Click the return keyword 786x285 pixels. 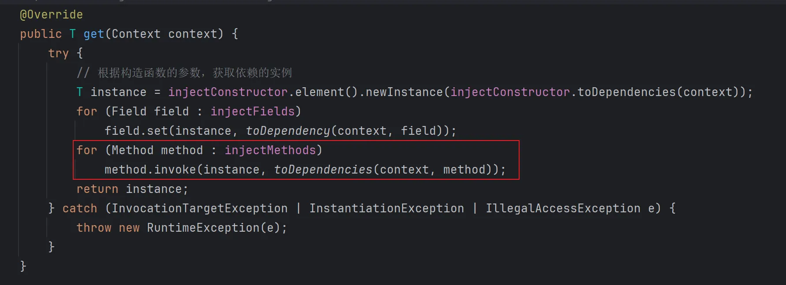[x=97, y=189]
